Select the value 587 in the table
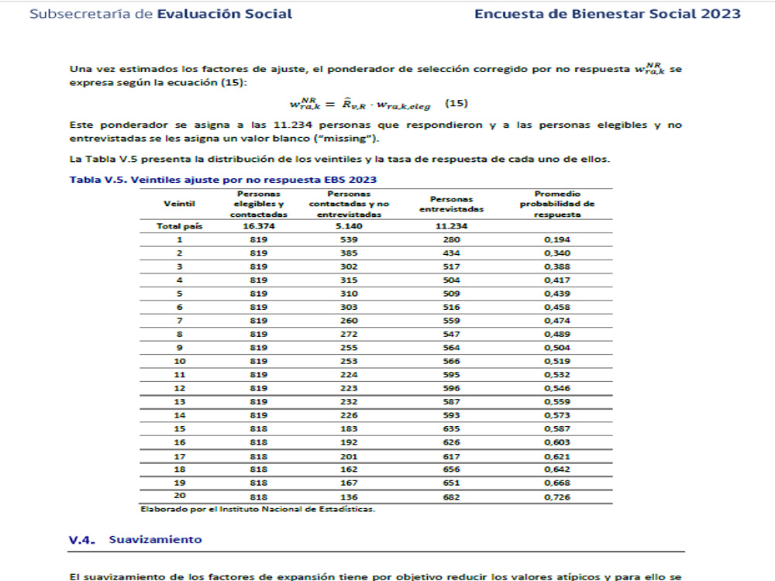 (451, 402)
